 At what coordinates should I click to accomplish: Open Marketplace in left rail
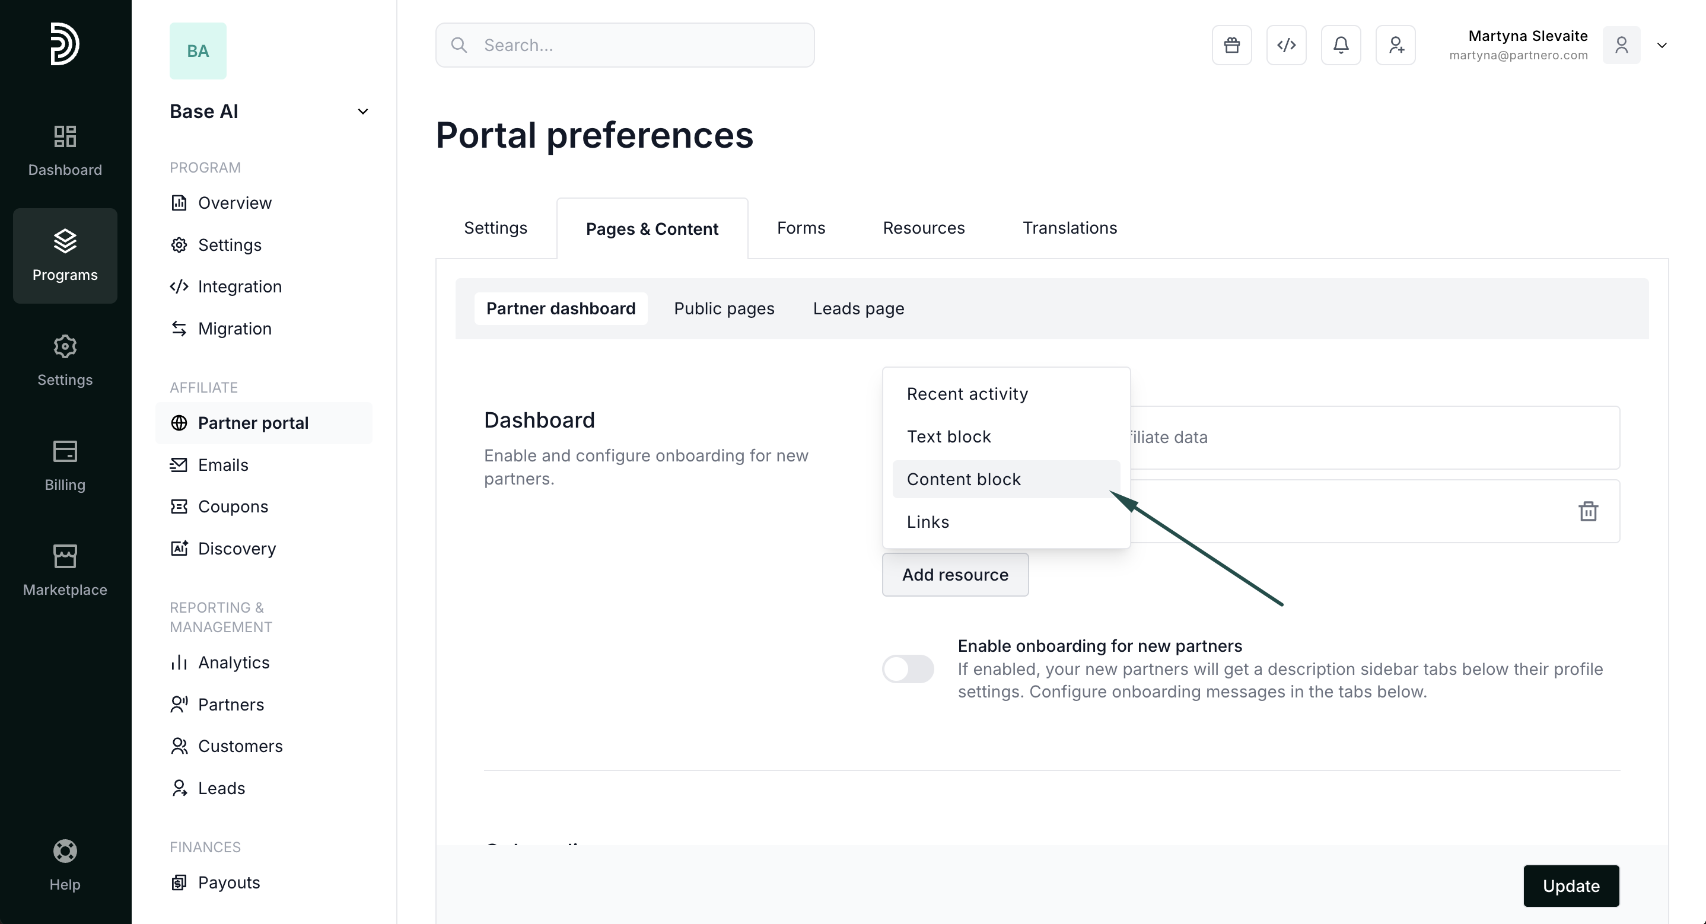pos(65,571)
